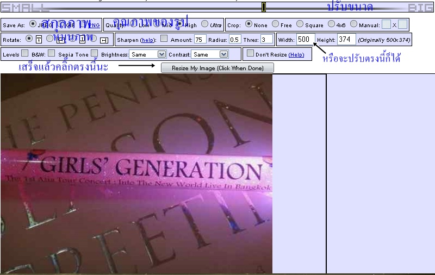Screen dimensions: 435x275
Task: Choose the PNG save format radio button
Action: (83, 24)
